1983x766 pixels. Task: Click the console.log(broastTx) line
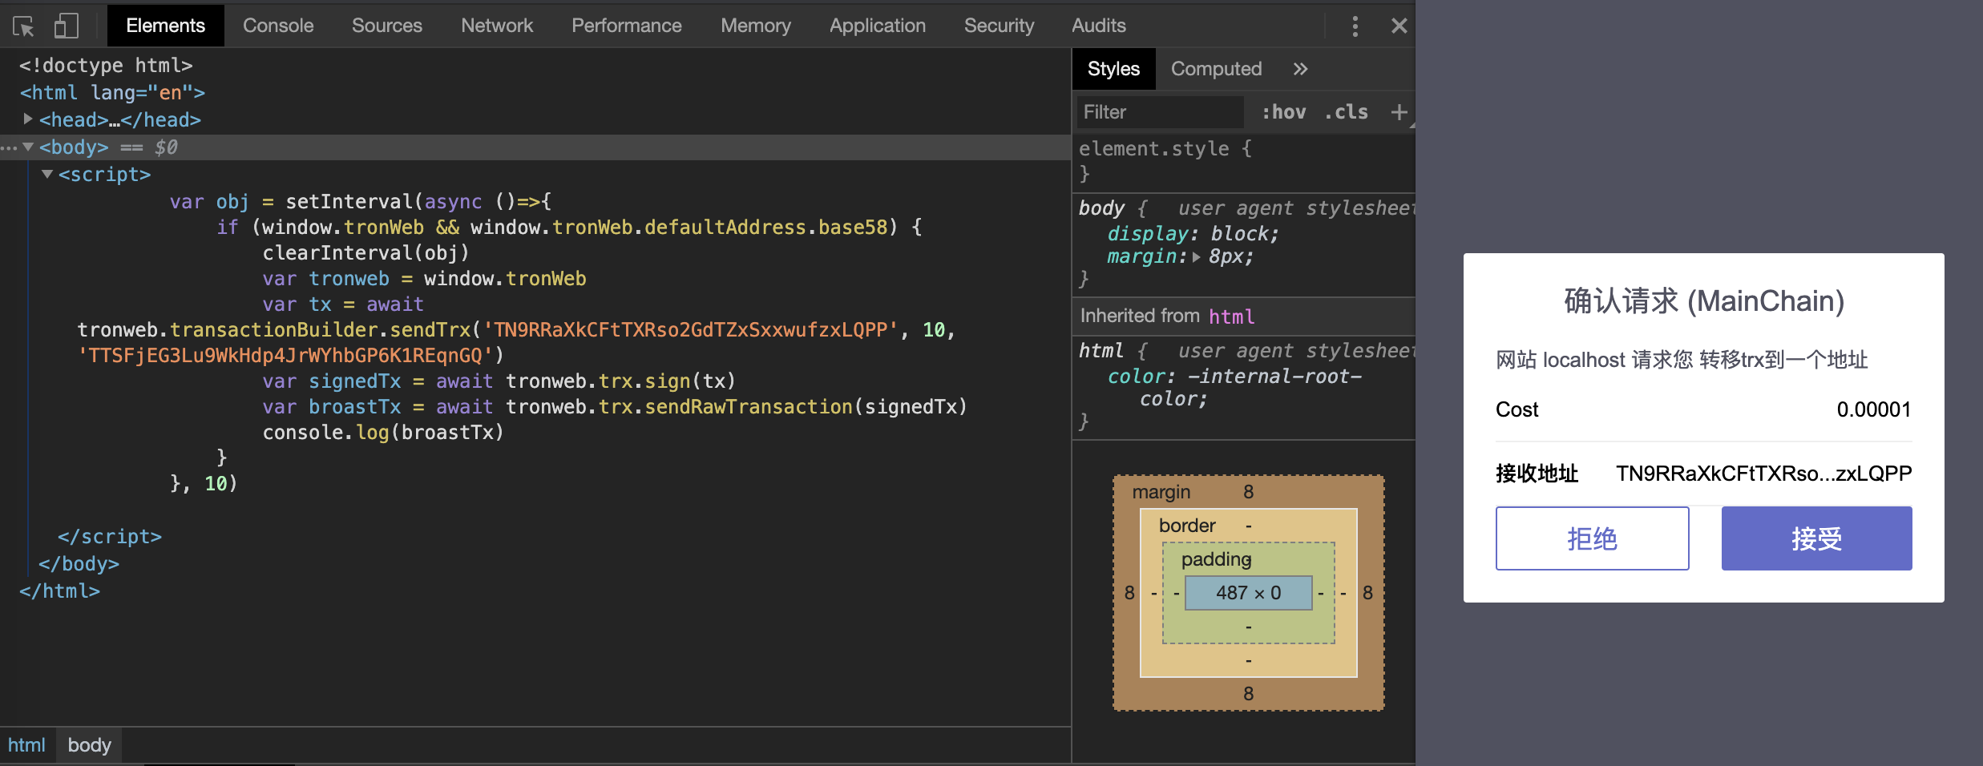[383, 433]
